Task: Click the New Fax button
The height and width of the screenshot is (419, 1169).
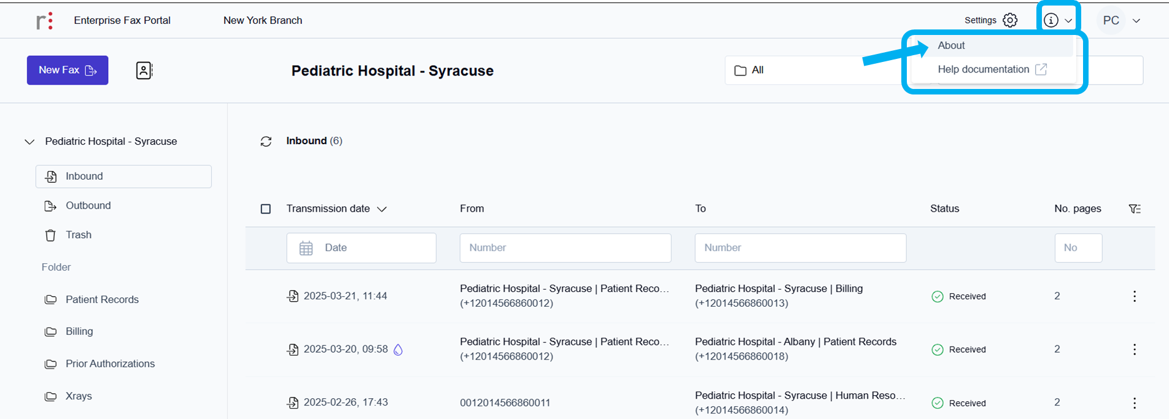Action: pos(68,71)
